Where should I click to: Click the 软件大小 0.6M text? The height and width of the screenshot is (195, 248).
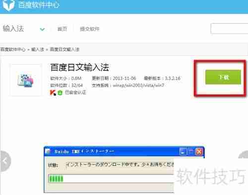66,78
